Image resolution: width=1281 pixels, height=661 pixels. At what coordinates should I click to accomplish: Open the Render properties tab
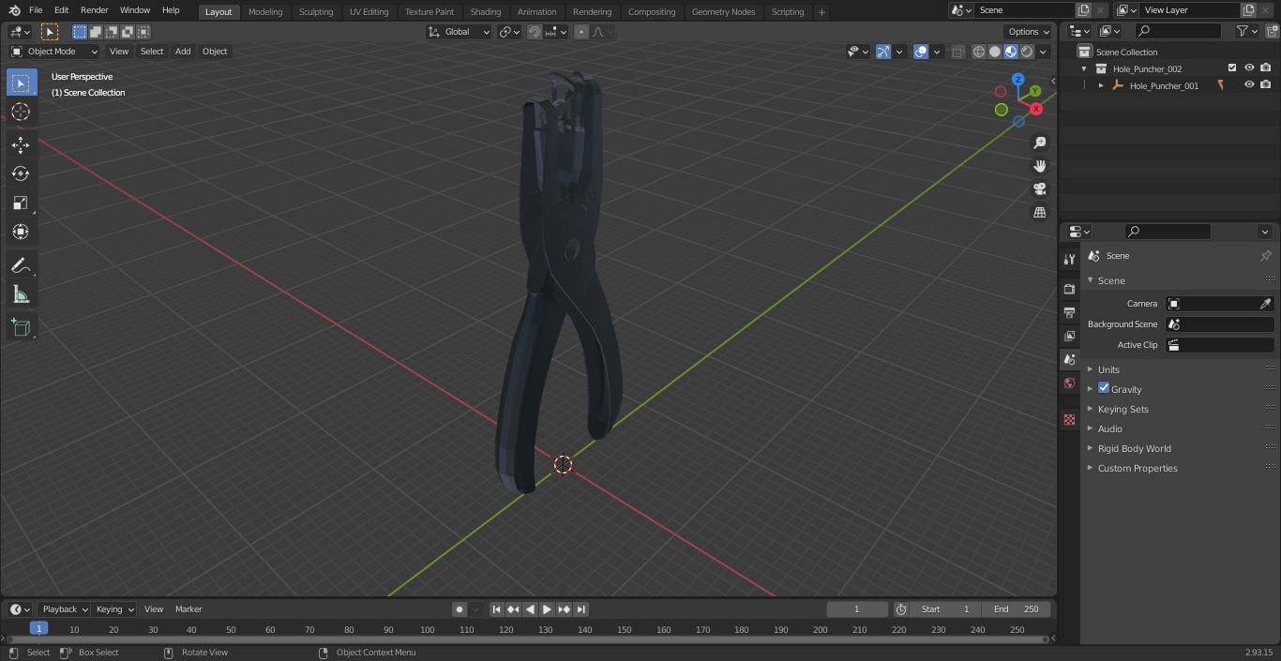click(x=1069, y=290)
